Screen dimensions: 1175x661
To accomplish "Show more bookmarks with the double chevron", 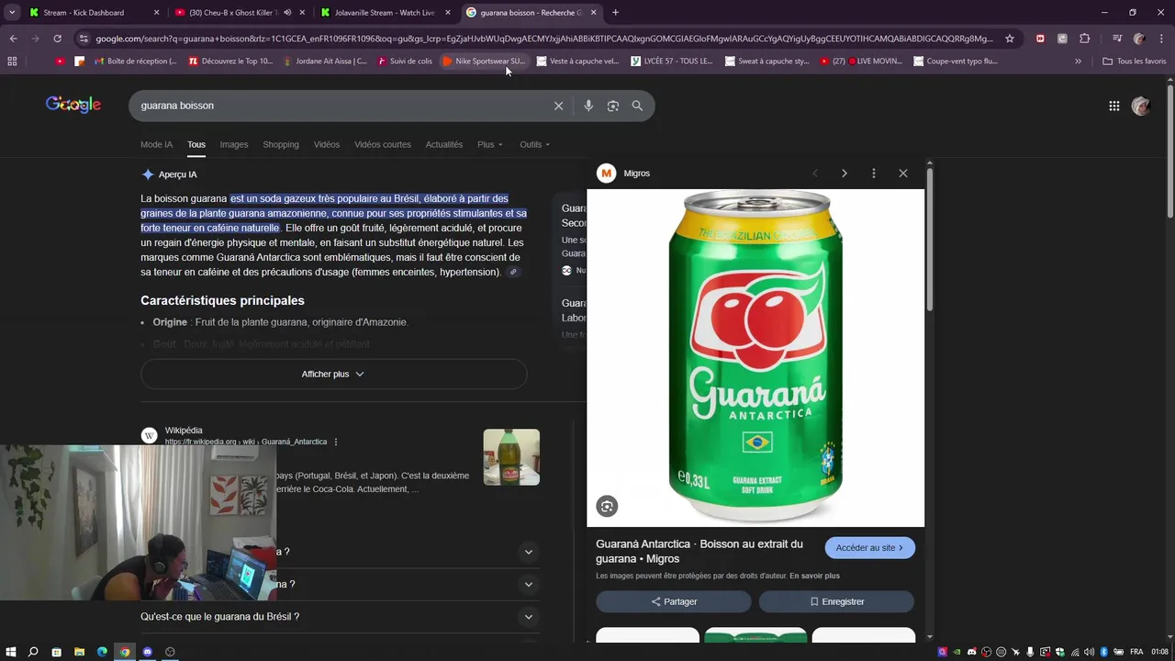I will [x=1078, y=61].
